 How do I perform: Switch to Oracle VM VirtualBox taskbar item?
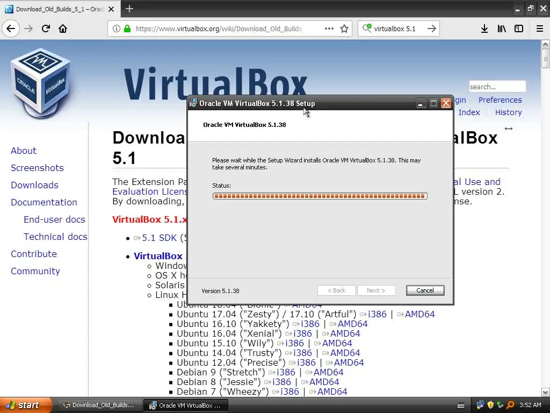point(186,405)
